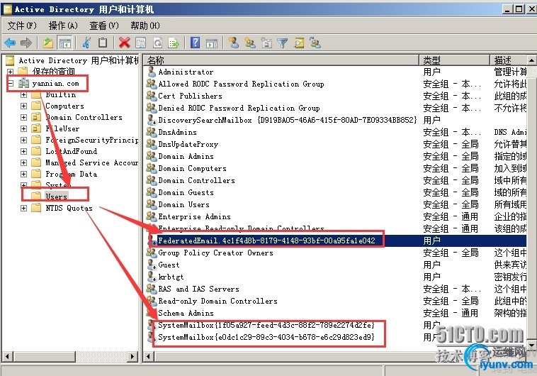
Task: Expand the Managed Service Accounts node
Action: 23,162
